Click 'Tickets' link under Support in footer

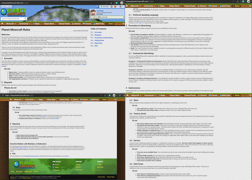[x=77, y=164]
